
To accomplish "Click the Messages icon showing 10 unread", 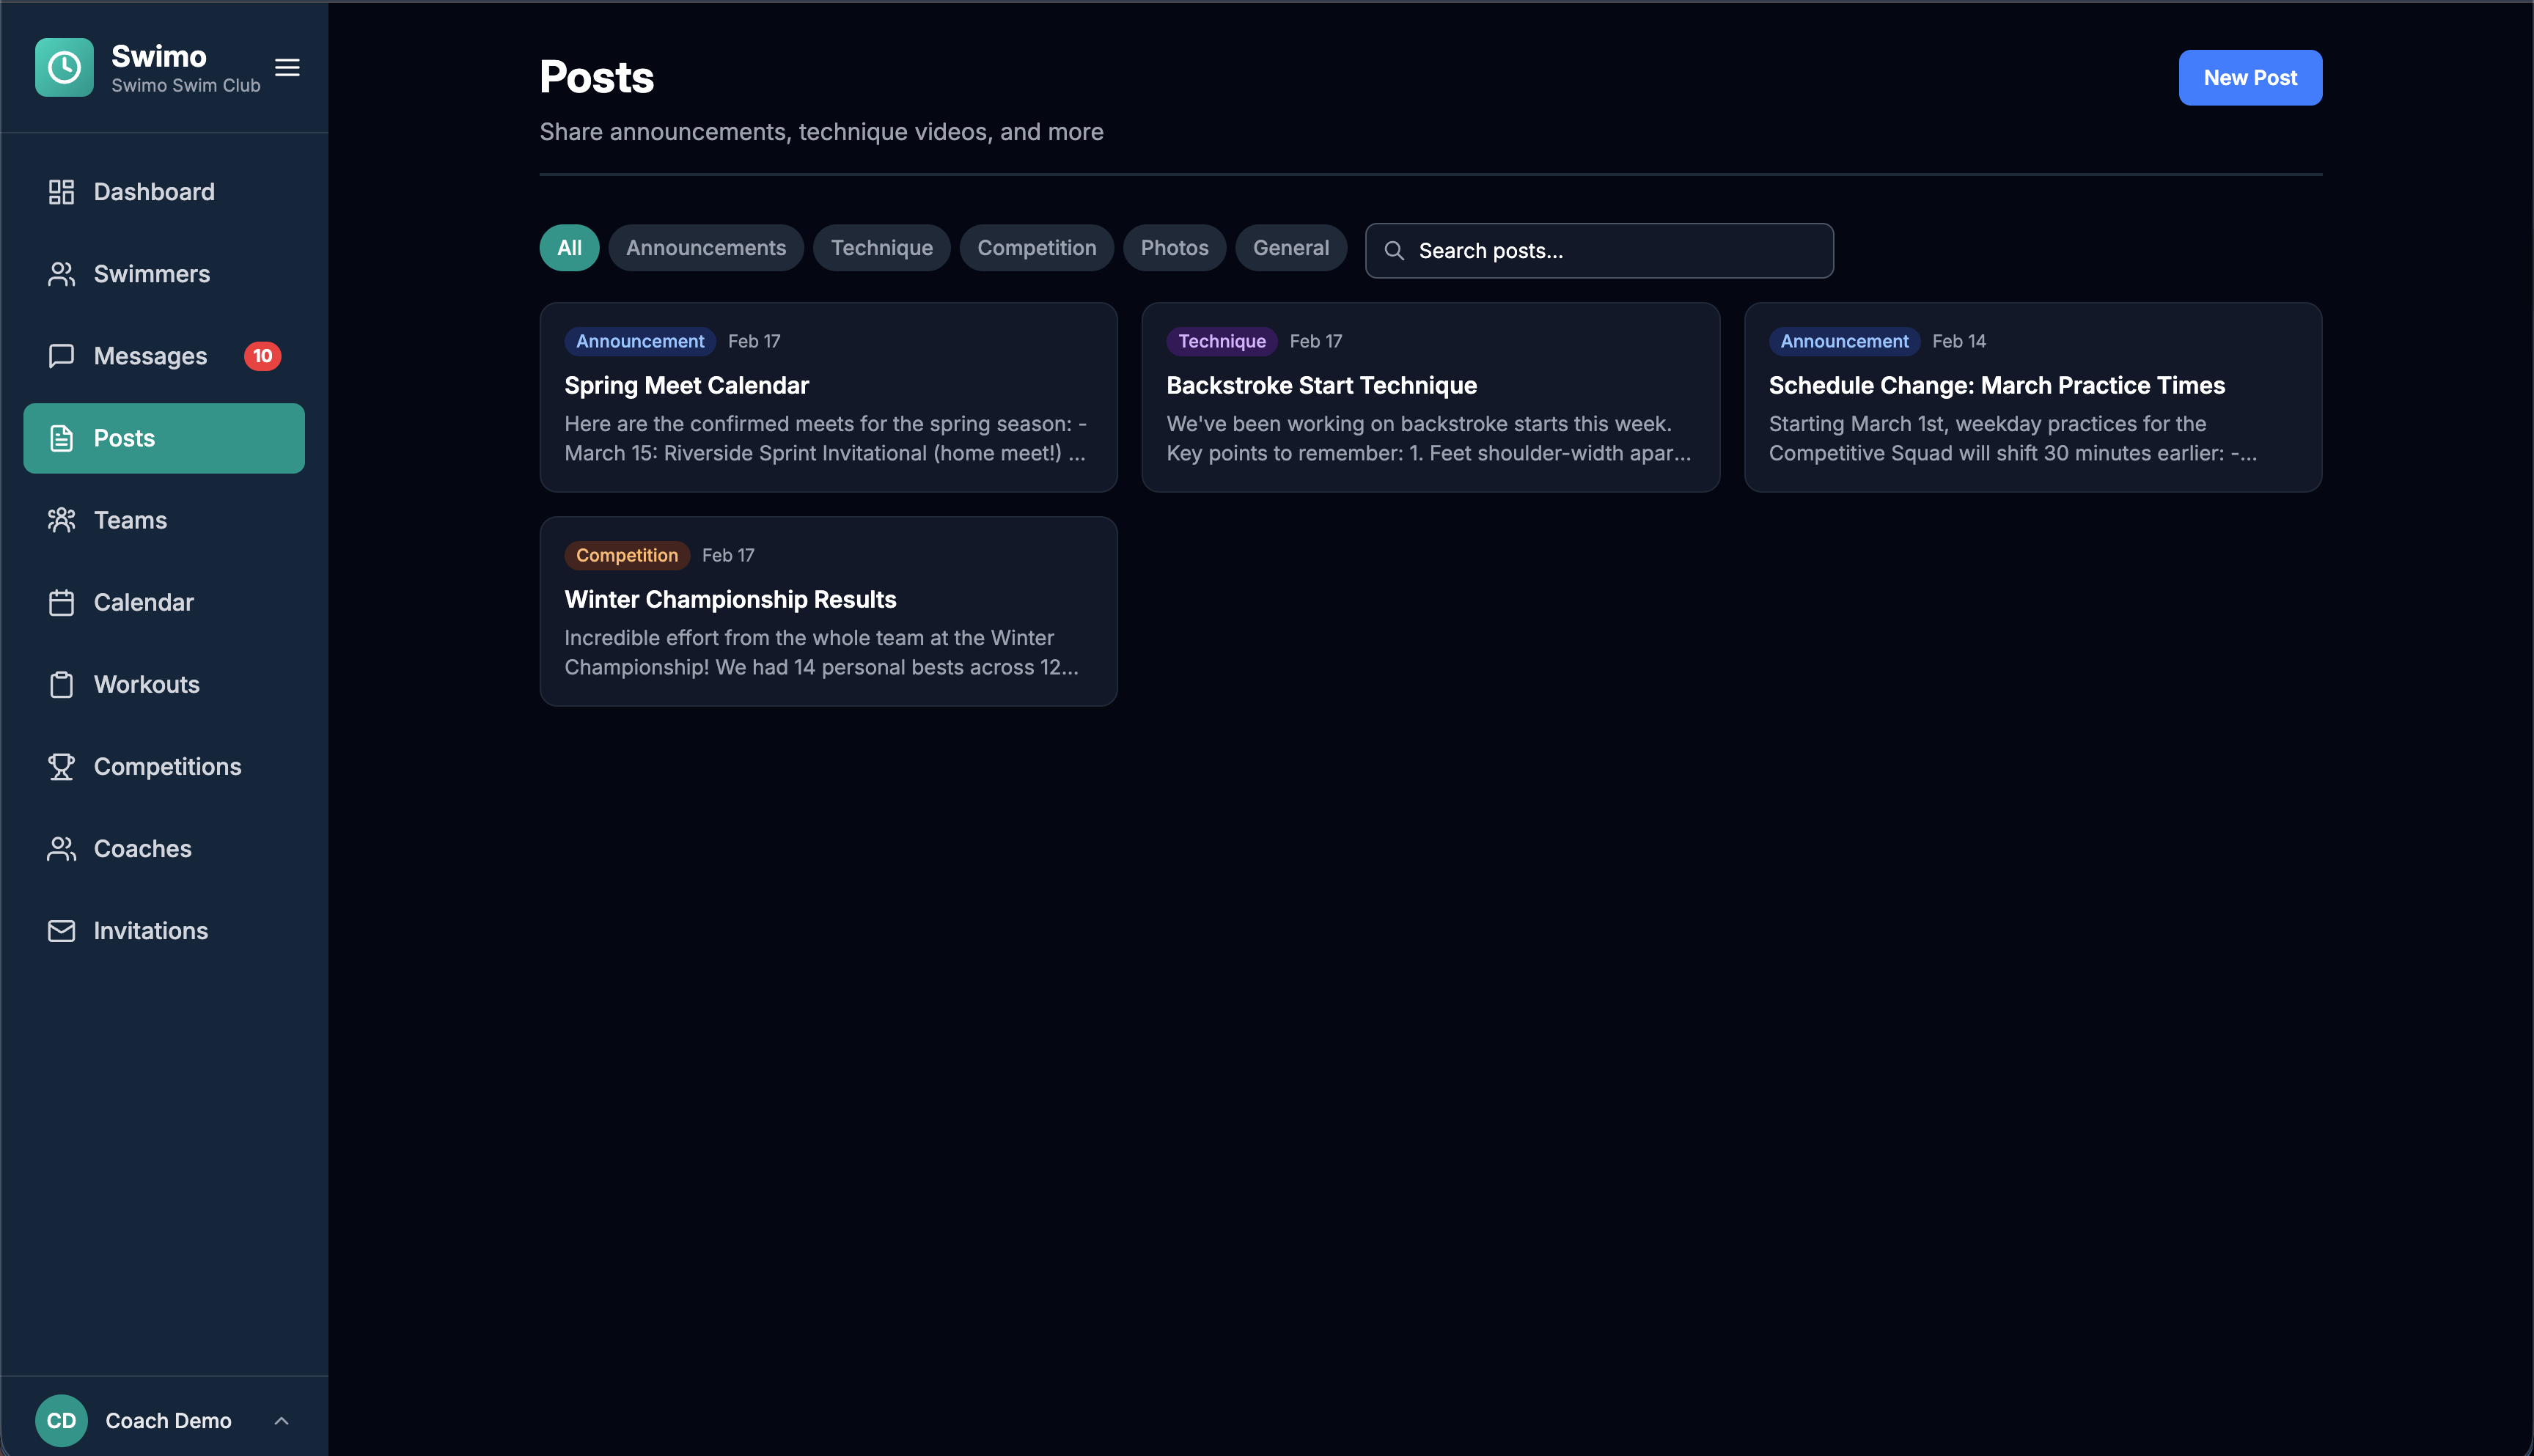I will (61, 355).
